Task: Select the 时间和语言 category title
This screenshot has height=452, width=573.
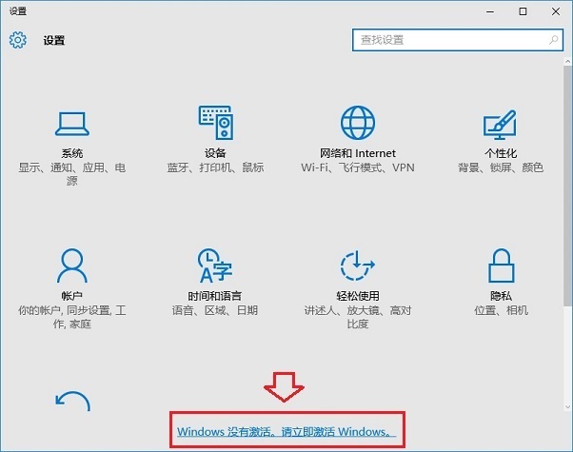Action: (x=215, y=296)
